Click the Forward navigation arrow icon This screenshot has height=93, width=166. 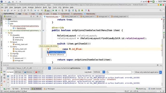point(38,10)
